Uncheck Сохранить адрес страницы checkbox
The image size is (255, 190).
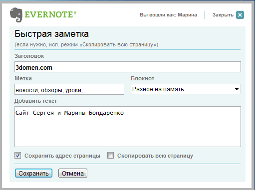pos(17,156)
